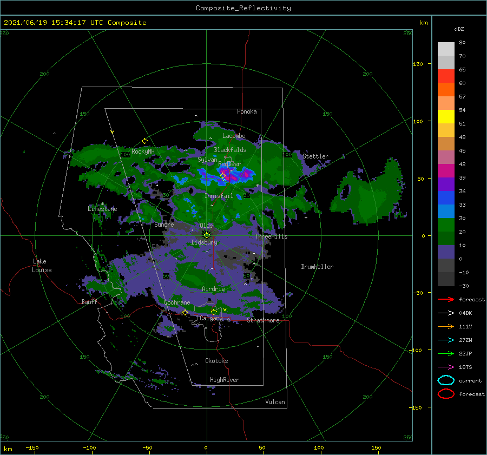This screenshot has width=487, height=455.
Task: Select the yellow diamond marker beside RockyMH
Action: click(x=144, y=141)
